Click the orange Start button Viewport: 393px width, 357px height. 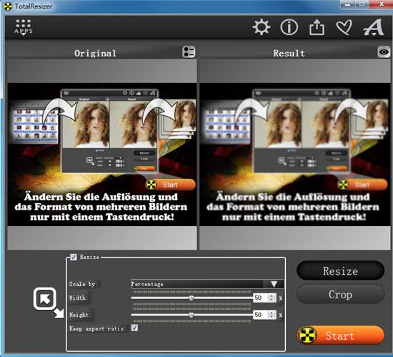pos(341,336)
